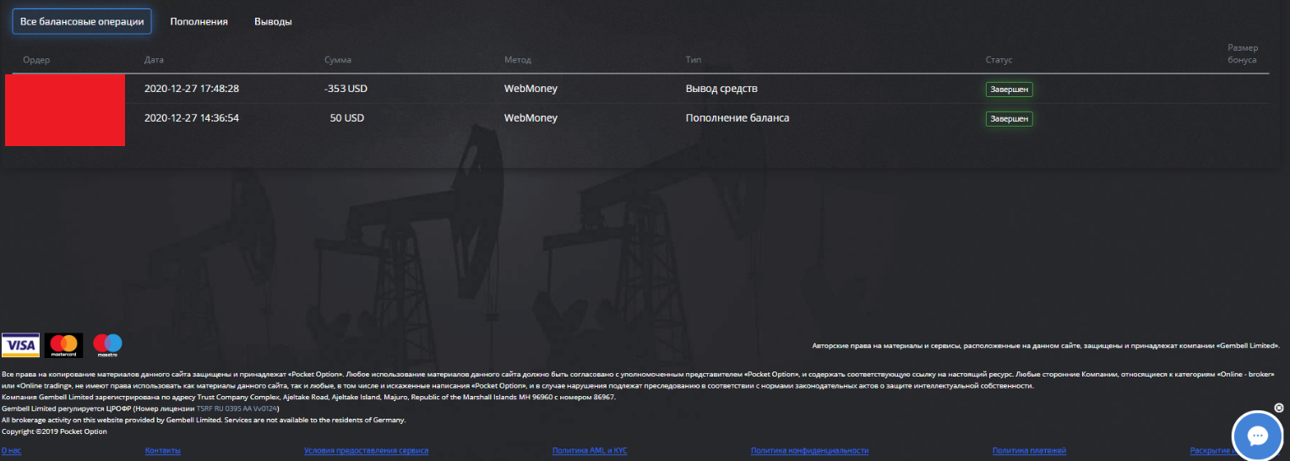Viewport: 1290px width, 461px height.
Task: Click Завершен badge for the deposit row
Action: [1009, 119]
